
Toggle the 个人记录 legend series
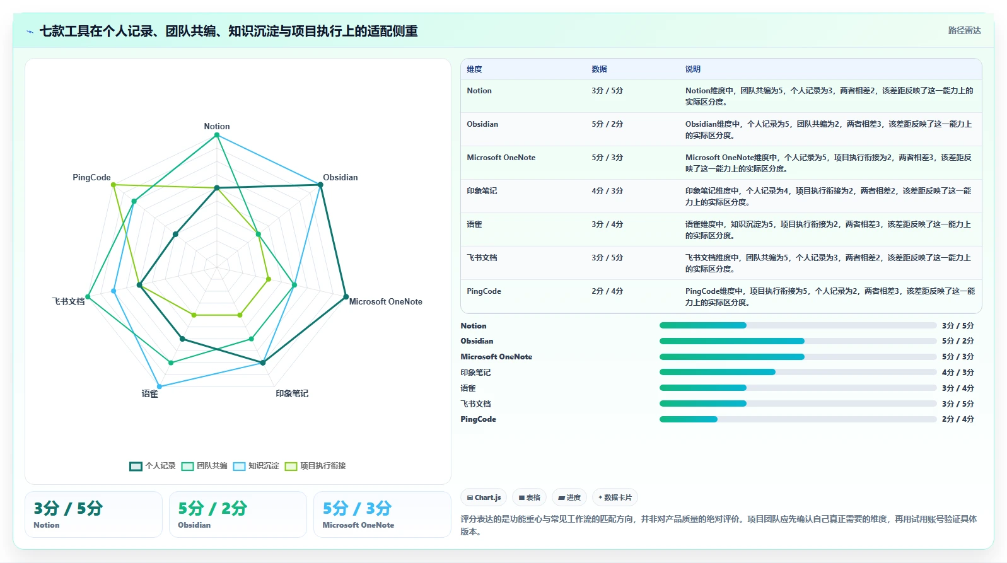(153, 466)
